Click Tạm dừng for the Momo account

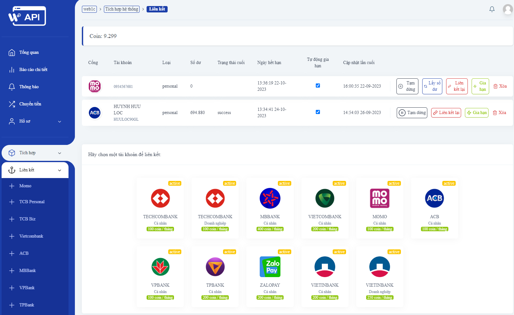[407, 86]
